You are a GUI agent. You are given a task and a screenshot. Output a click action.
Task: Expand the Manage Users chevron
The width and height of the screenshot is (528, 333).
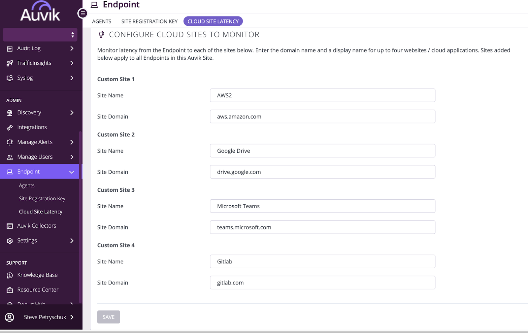tap(72, 157)
